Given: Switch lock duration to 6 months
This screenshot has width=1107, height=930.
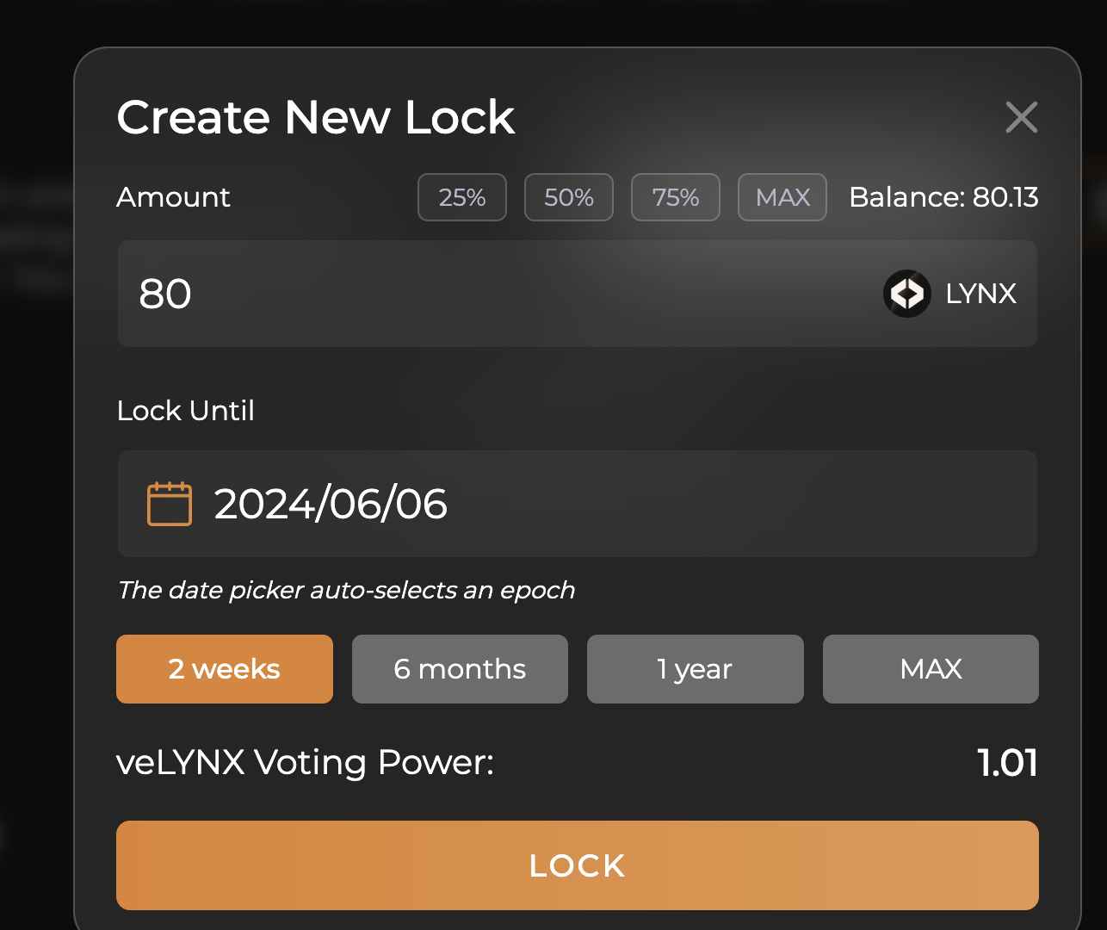Looking at the screenshot, I should click(x=460, y=669).
